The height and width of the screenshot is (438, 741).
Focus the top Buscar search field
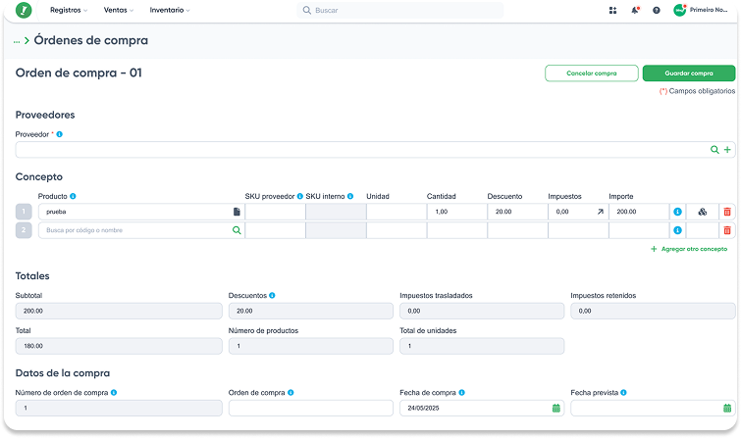[x=399, y=10]
